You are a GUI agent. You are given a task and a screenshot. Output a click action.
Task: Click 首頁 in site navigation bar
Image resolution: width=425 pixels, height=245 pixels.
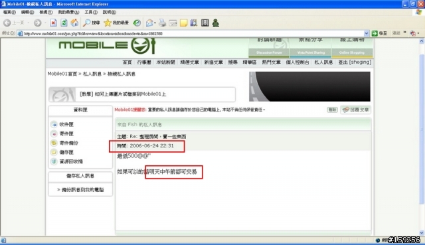click(127, 62)
